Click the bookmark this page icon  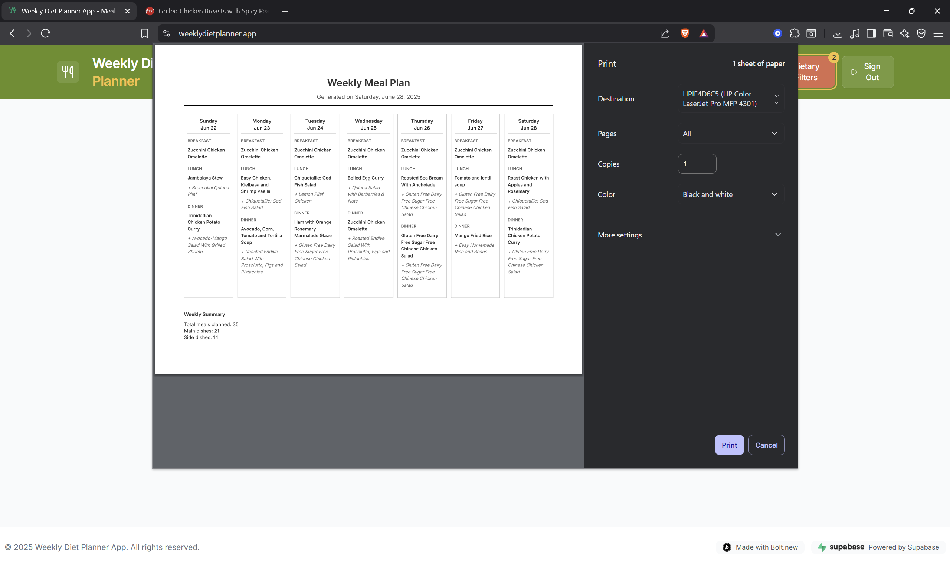pyautogui.click(x=144, y=34)
